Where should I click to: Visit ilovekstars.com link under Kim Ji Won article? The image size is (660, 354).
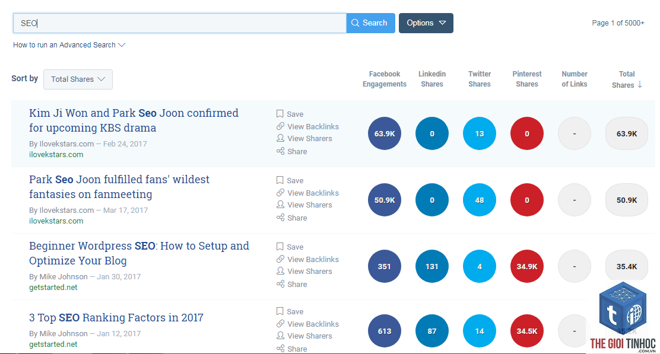(x=56, y=154)
